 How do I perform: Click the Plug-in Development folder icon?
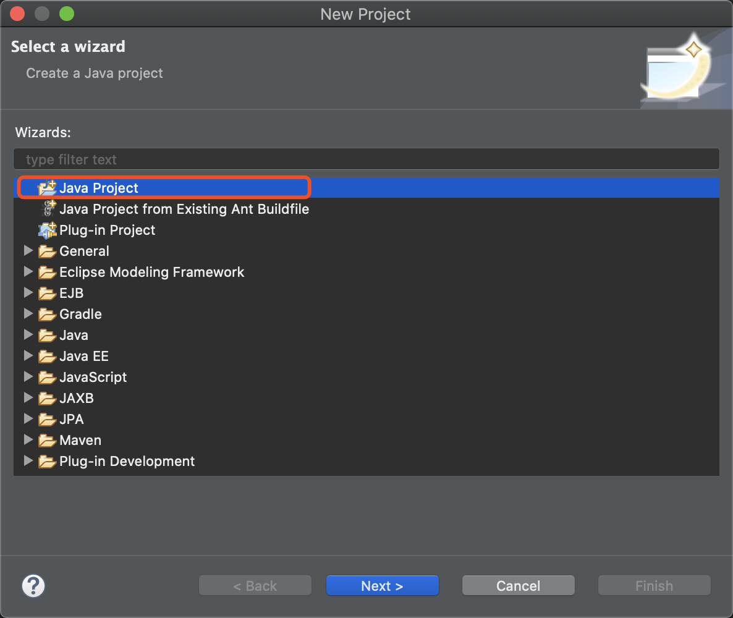coord(47,462)
